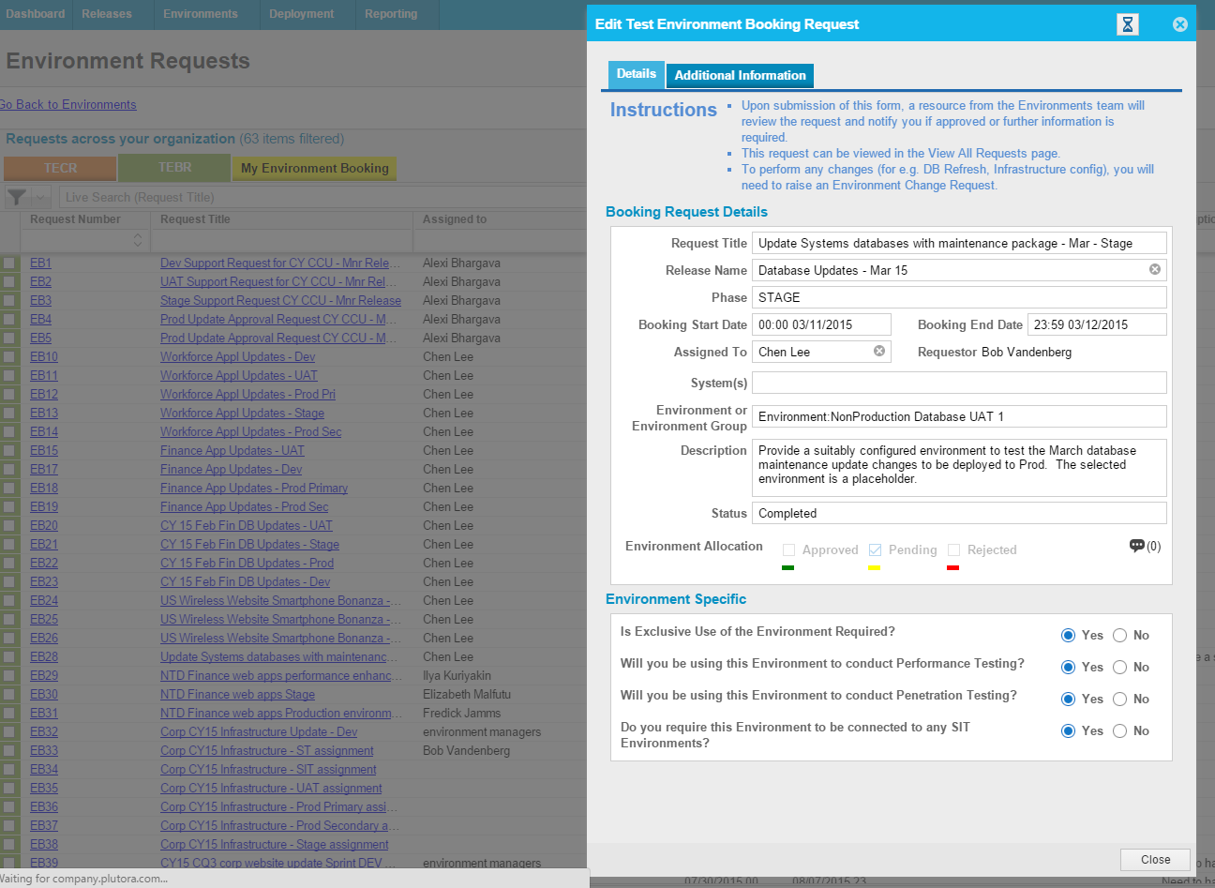Toggle the Pending checkbox
Screen dimensions: 1215x888
pos(875,550)
